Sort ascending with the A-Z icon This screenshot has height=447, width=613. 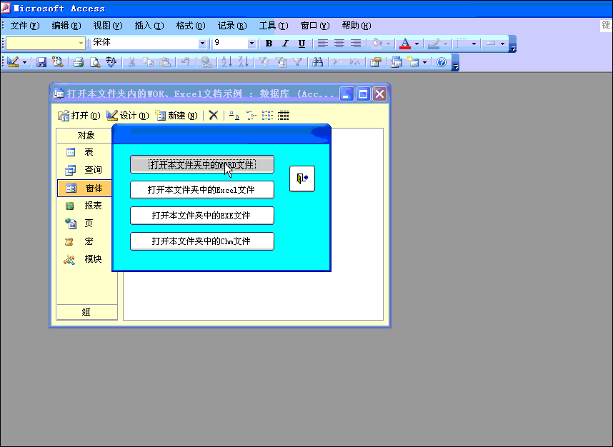tap(226, 62)
